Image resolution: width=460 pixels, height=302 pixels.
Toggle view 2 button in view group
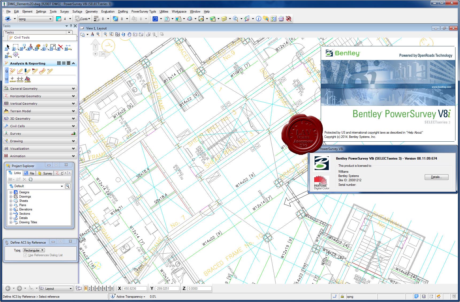(90, 288)
